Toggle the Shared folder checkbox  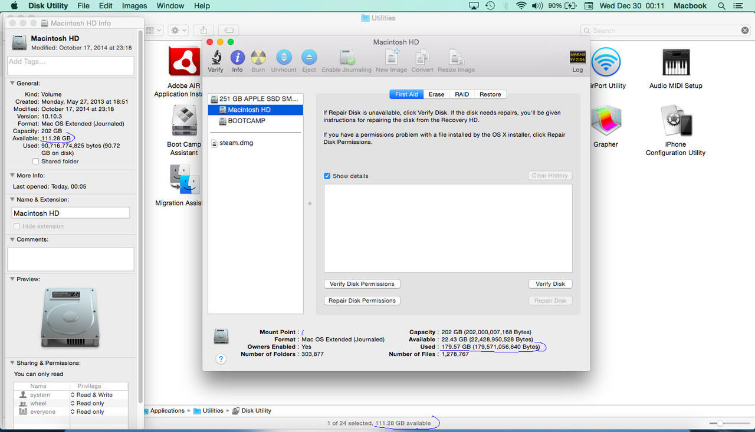pos(36,161)
